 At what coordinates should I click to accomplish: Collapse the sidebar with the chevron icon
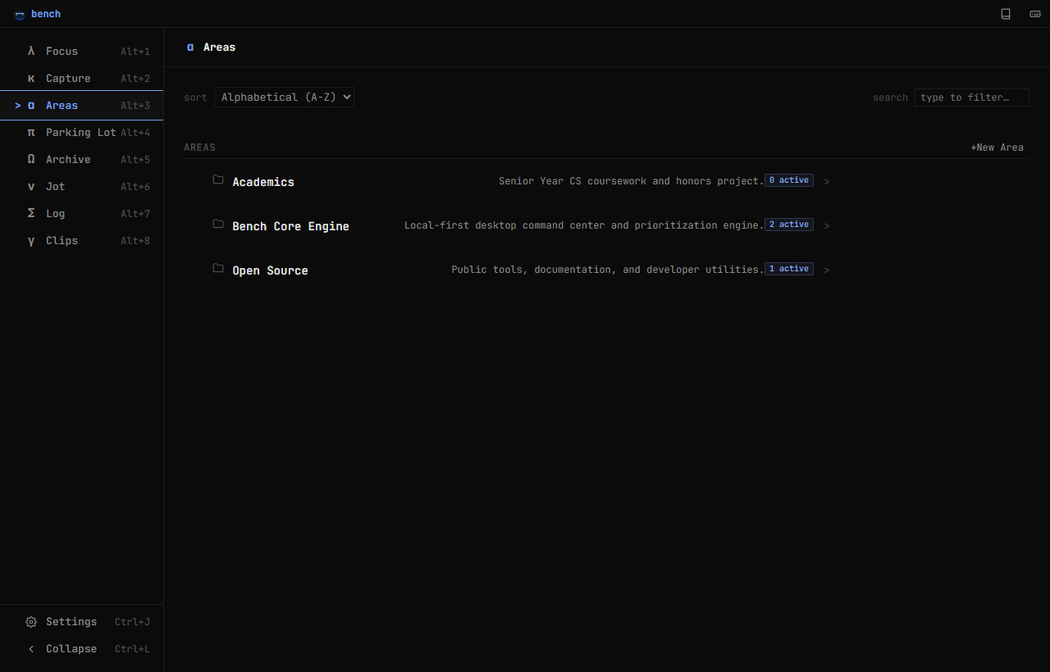(x=31, y=649)
